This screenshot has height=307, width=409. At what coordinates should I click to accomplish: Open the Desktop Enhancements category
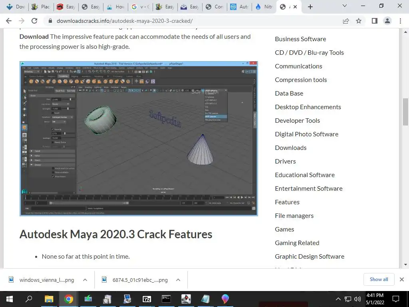(x=308, y=107)
